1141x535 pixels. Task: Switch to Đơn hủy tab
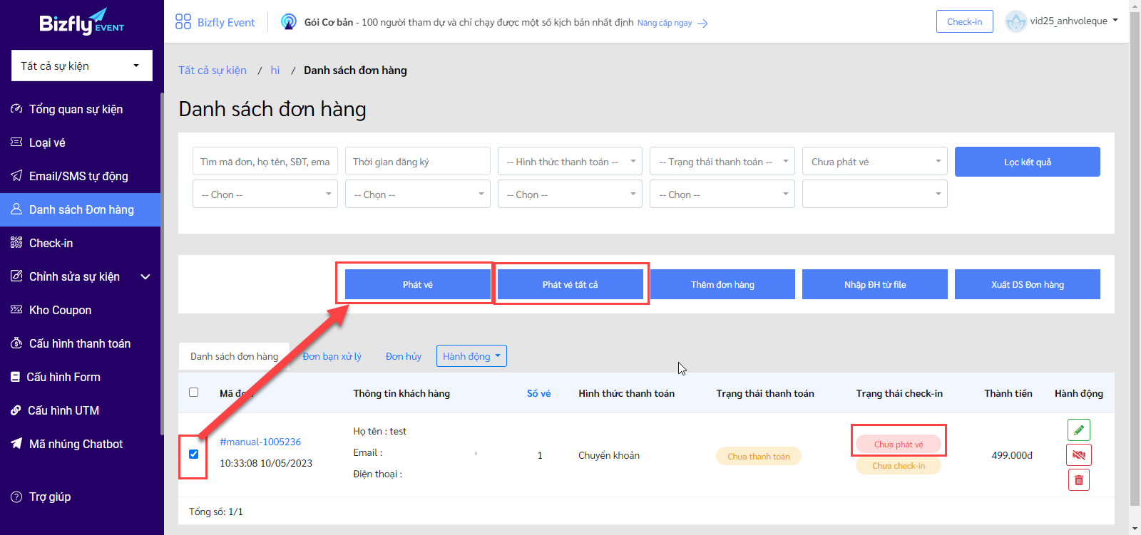(404, 356)
